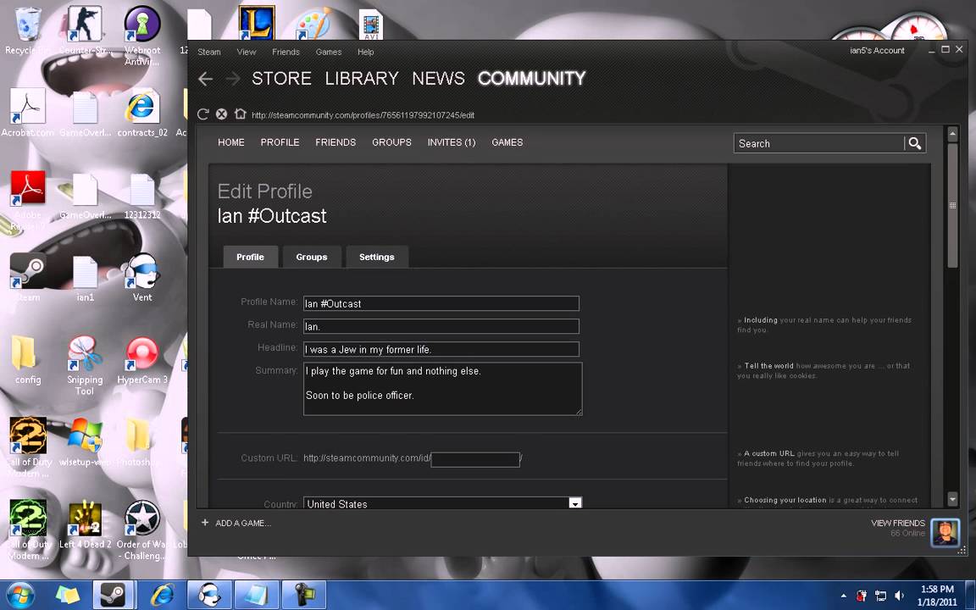This screenshot has width=976, height=610.
Task: Open the GROUPS nav link
Action: [x=391, y=142]
